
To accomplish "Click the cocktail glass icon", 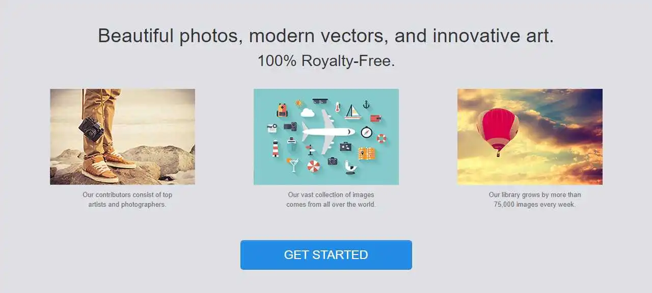I will click(293, 165).
